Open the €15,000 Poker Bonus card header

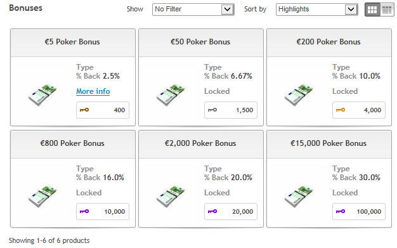[329, 145]
